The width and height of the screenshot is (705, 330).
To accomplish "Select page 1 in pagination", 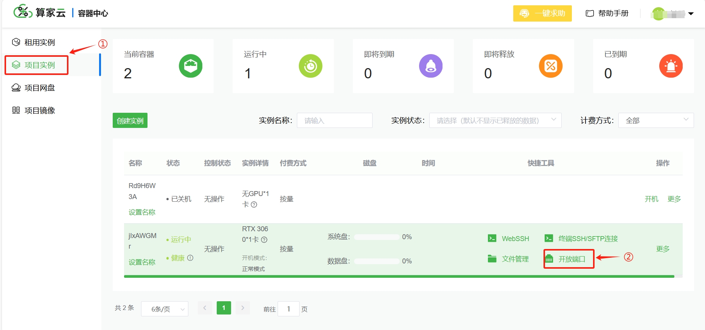I will coord(224,308).
